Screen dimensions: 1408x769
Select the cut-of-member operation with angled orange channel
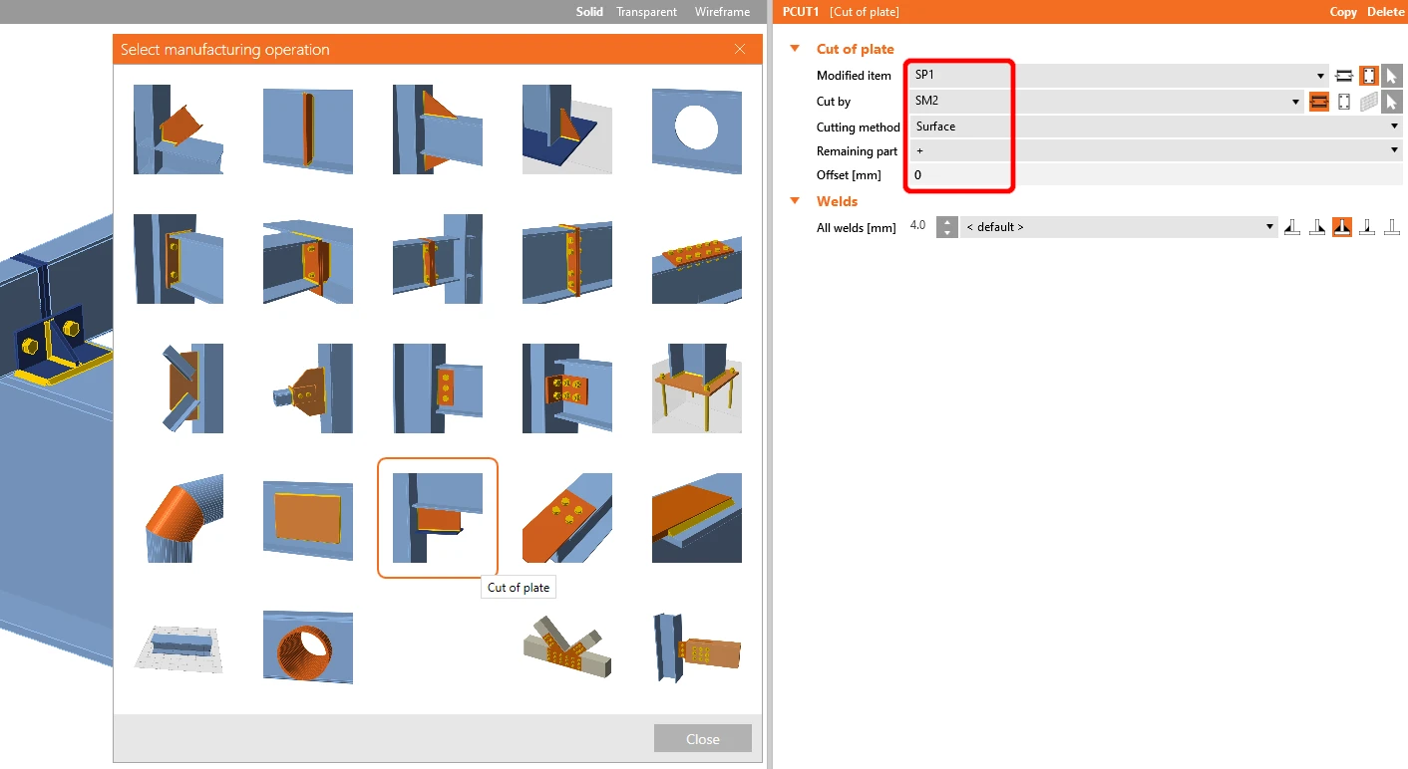178,129
